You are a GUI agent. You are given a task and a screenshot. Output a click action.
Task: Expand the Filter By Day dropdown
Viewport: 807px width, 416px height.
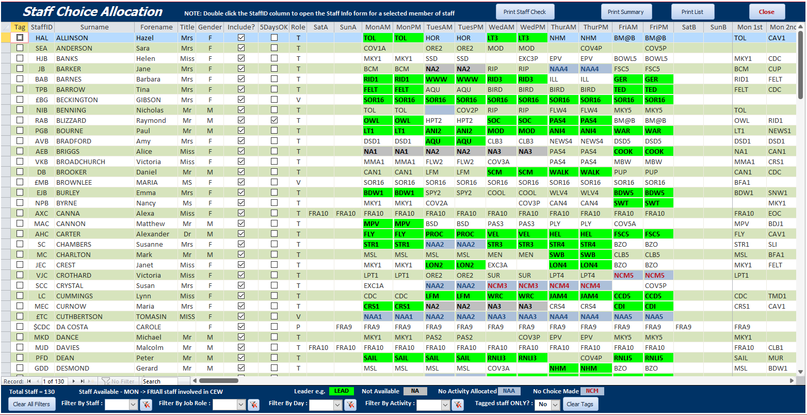pos(337,405)
